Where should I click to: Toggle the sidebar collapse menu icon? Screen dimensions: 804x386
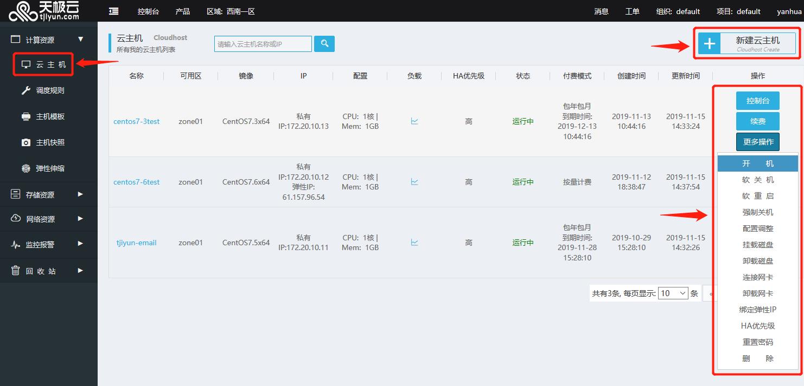pyautogui.click(x=114, y=11)
